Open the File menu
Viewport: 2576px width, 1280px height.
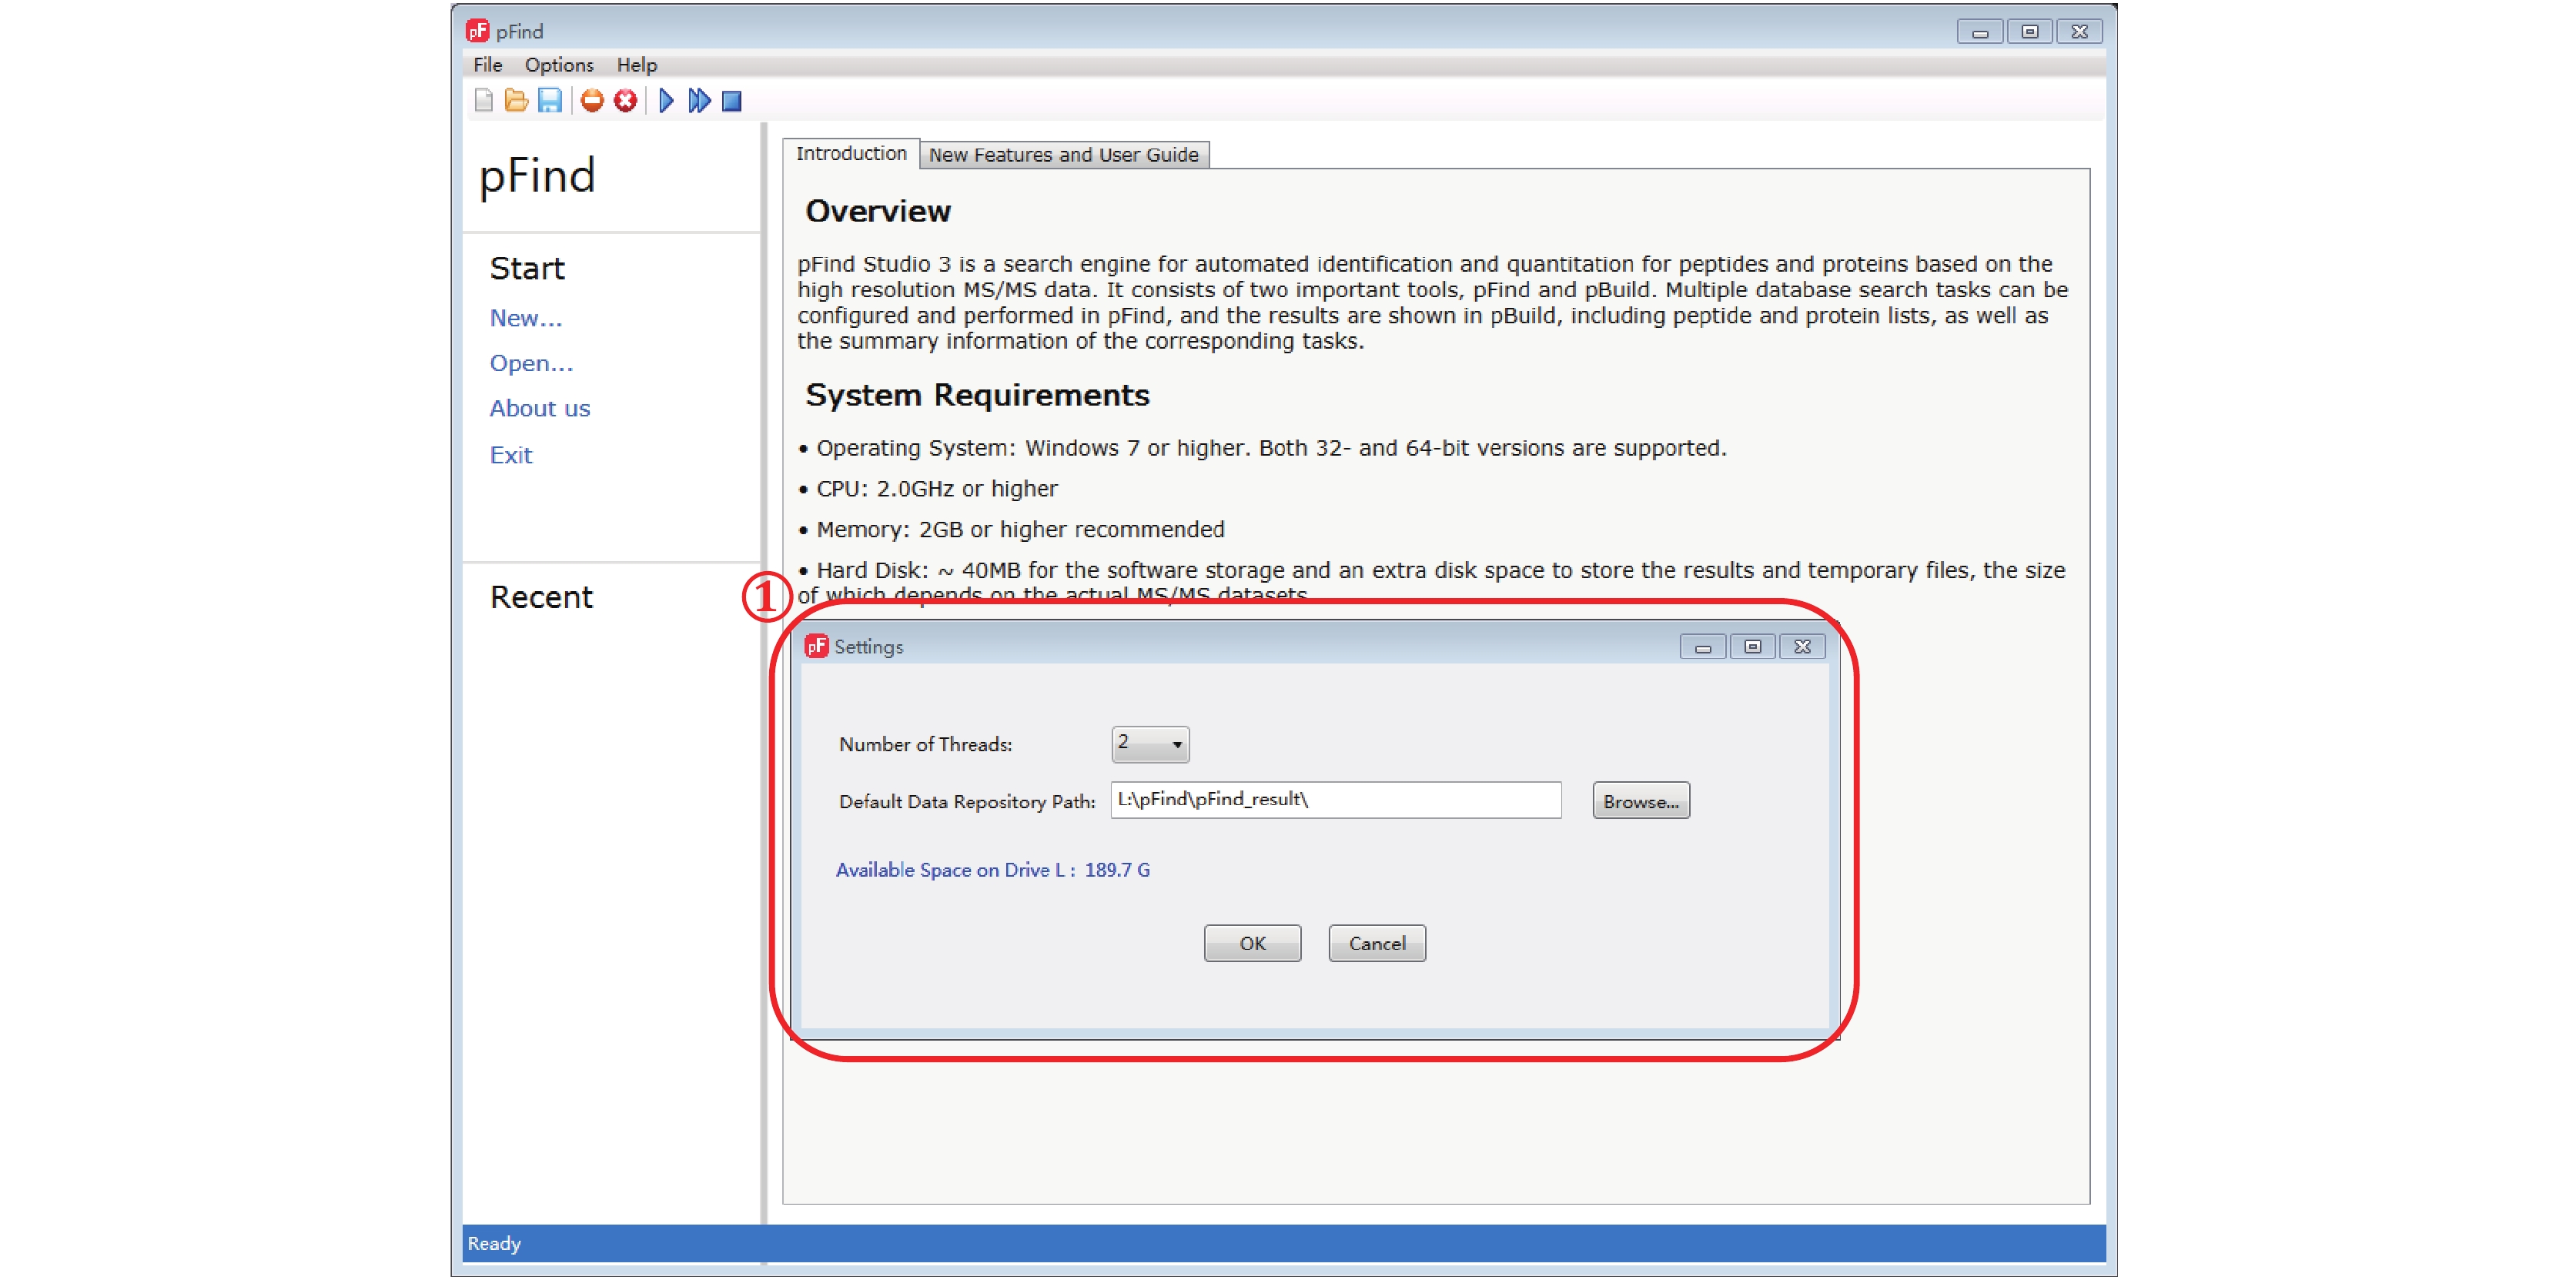click(x=488, y=65)
